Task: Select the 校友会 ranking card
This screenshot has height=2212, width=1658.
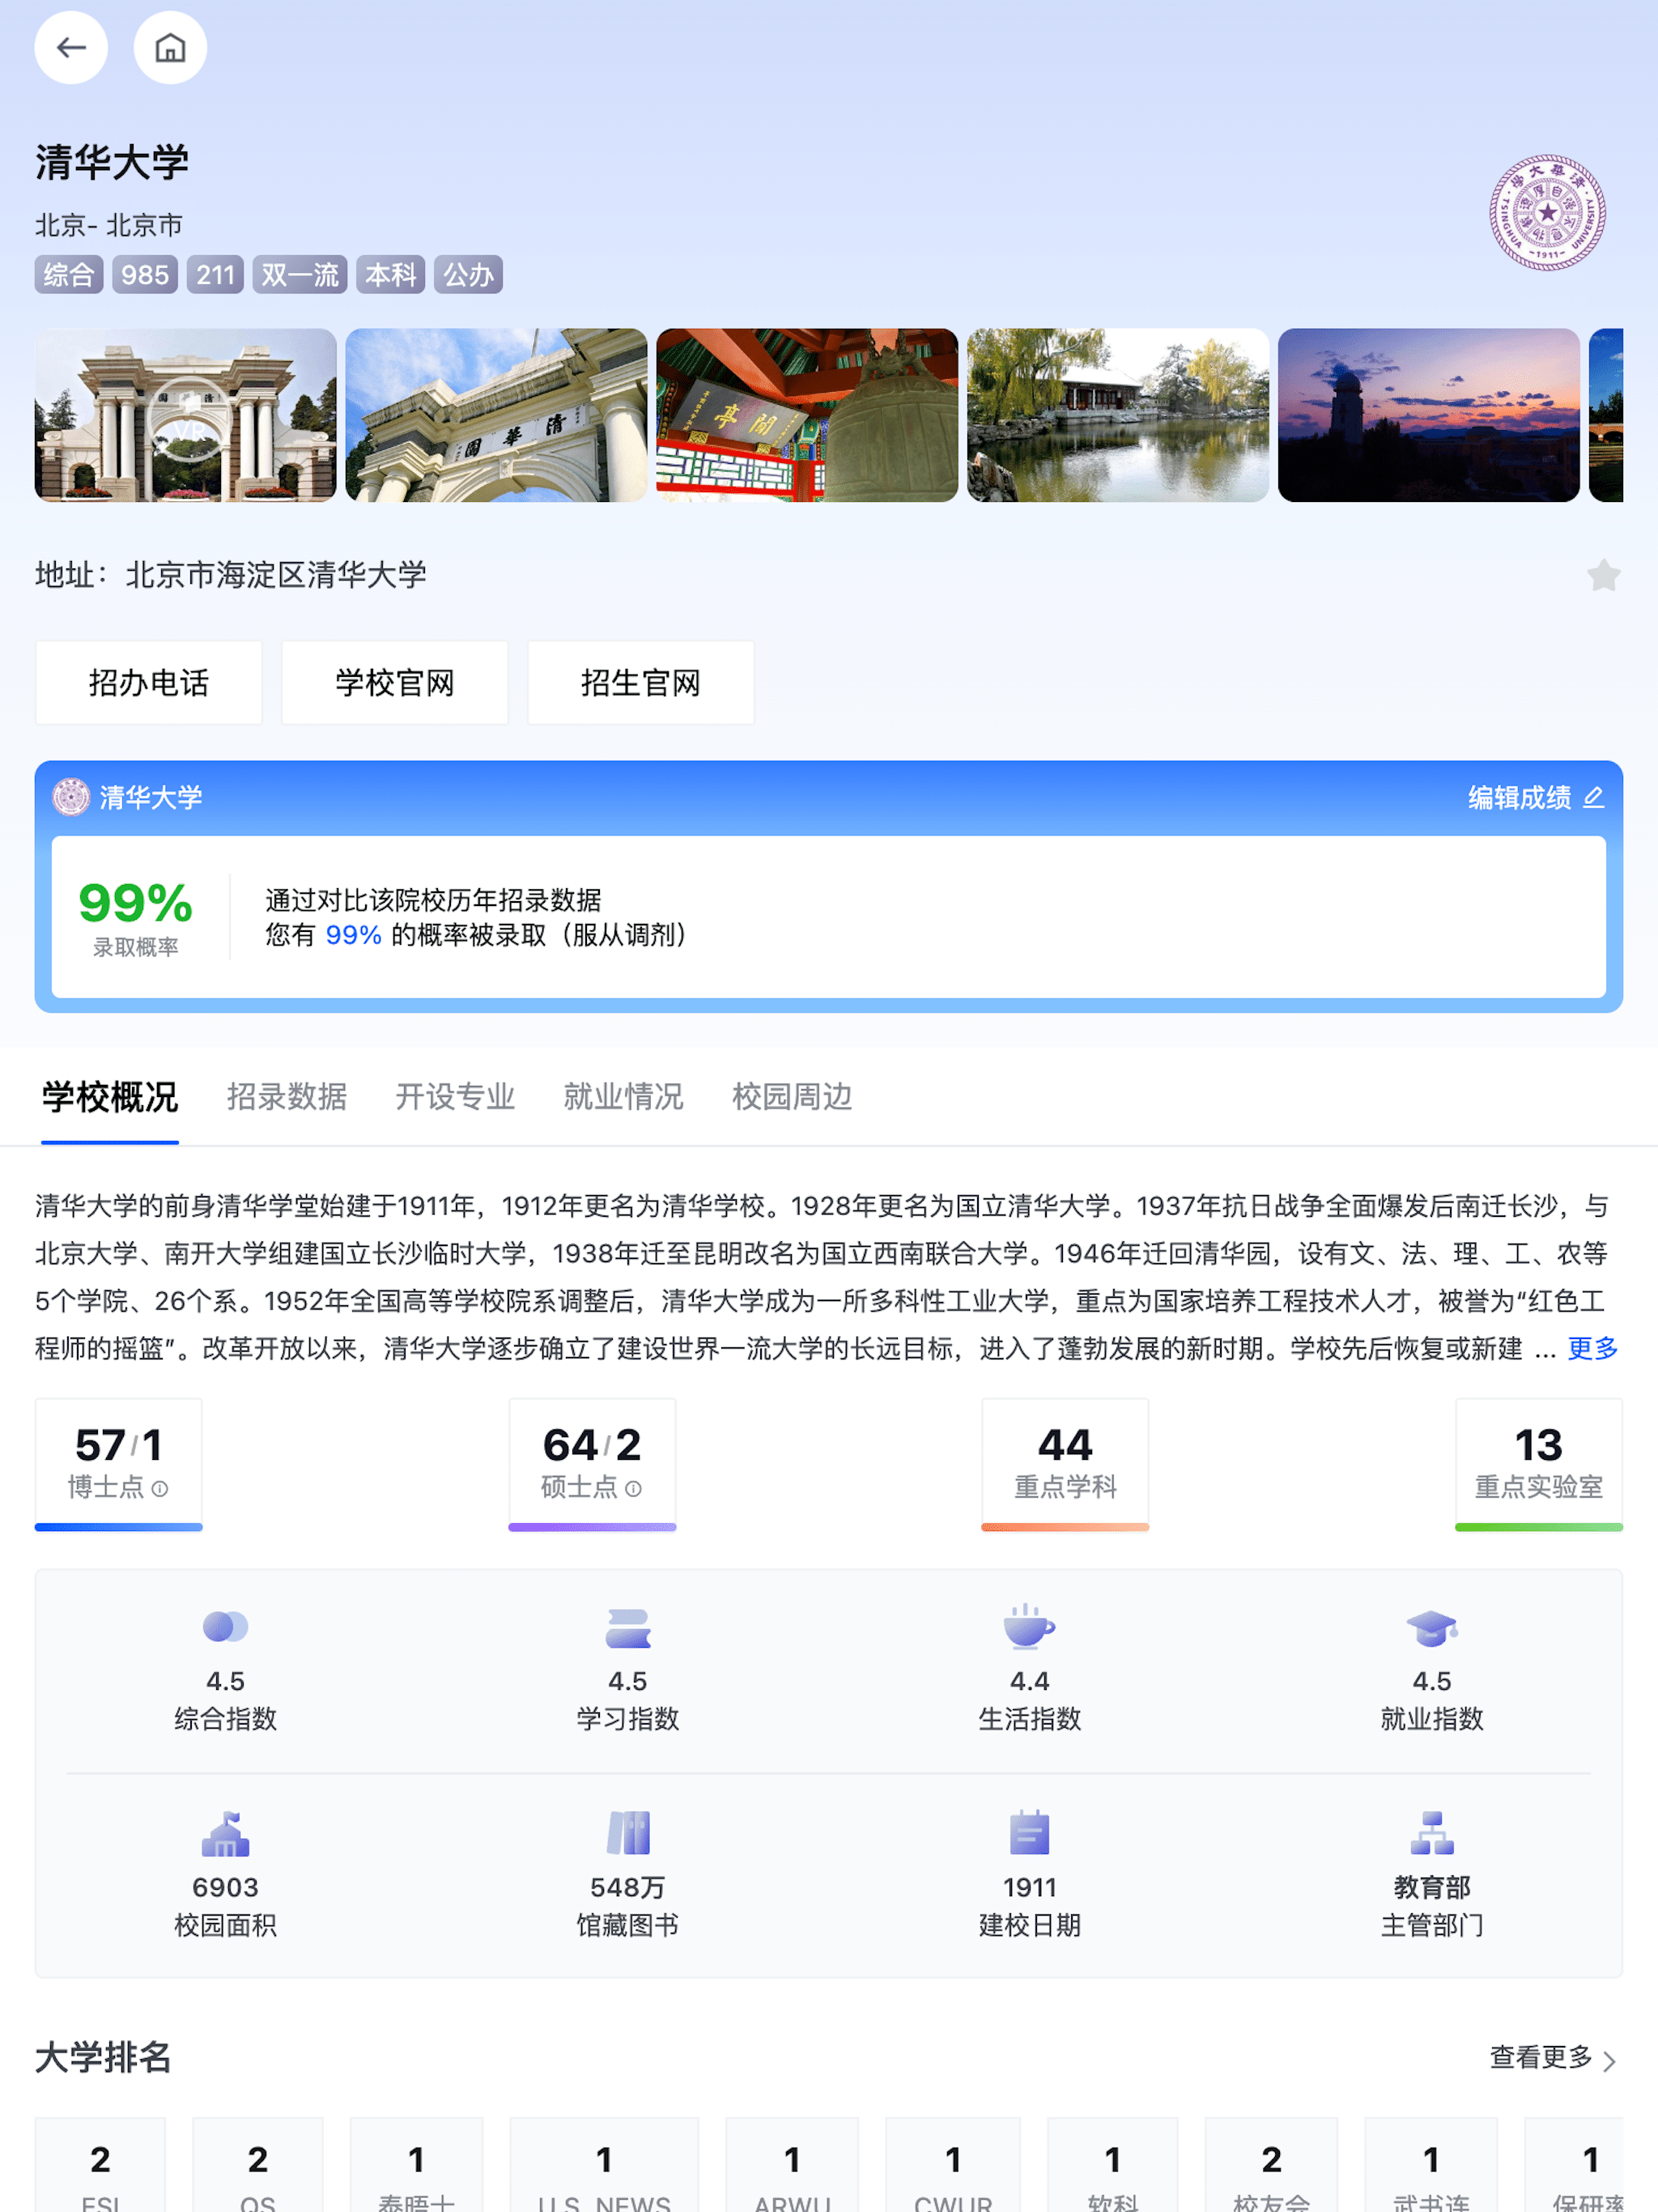Action: tap(1271, 2165)
